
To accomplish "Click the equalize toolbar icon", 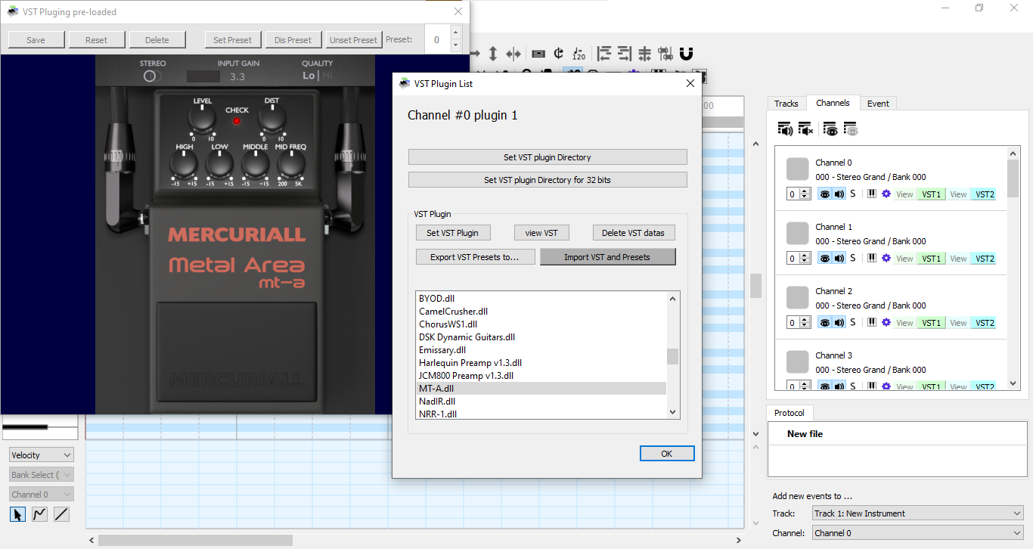I will (644, 54).
